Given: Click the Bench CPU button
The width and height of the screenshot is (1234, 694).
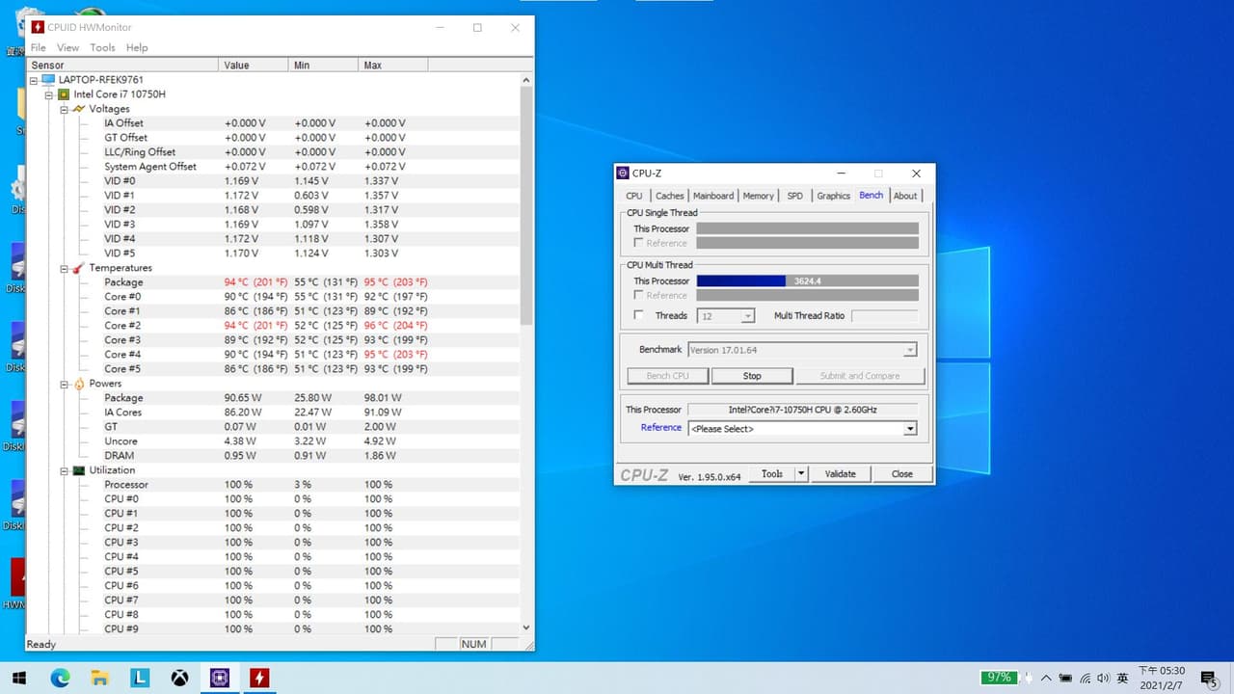Looking at the screenshot, I should click(667, 376).
